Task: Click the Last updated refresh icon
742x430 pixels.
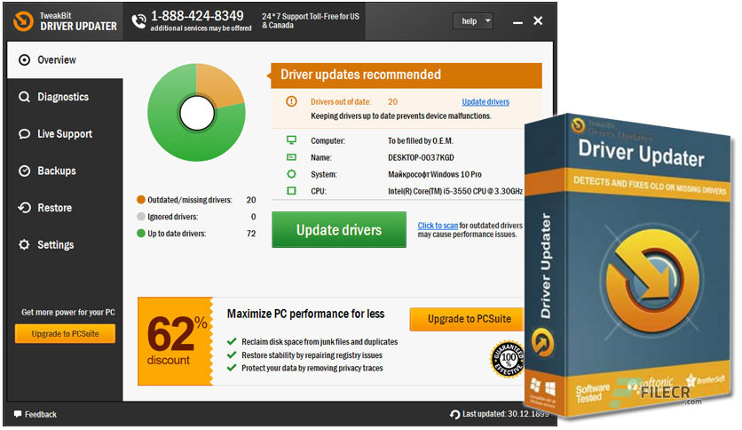Action: 454,414
